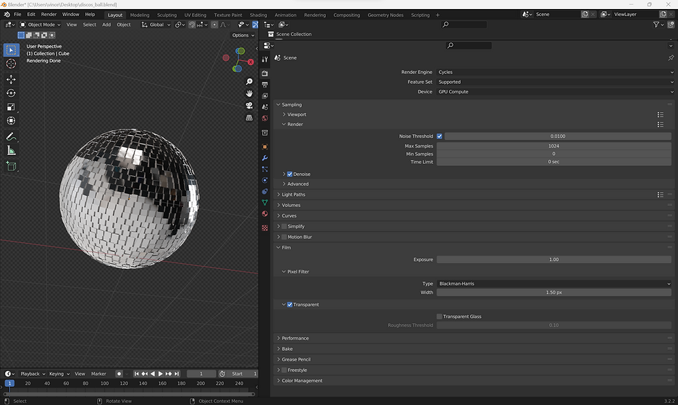Open Global transform orientation dropdown
Viewport: 678px width, 405px height.
156,25
